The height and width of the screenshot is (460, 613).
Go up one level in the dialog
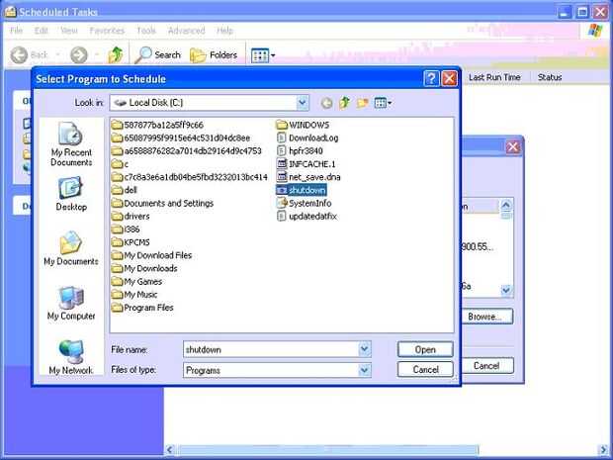point(344,103)
